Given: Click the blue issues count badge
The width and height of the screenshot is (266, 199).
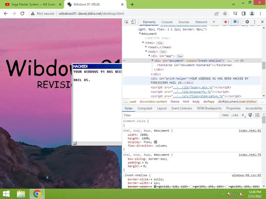Looking at the screenshot, I should pyautogui.click(x=236, y=22).
